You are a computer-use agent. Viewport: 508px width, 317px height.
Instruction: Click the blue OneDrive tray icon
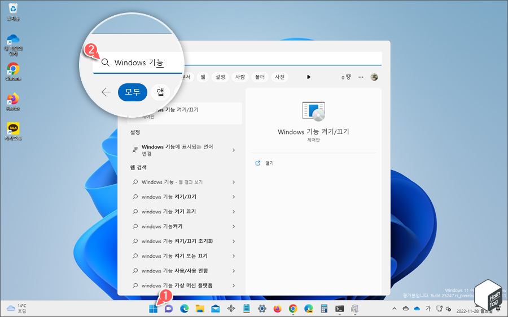pos(417,309)
